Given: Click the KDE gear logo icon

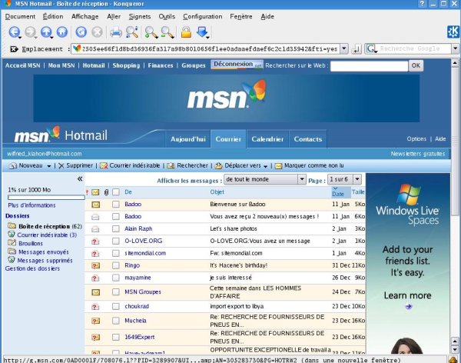Looking at the screenshot, I should (453, 32).
